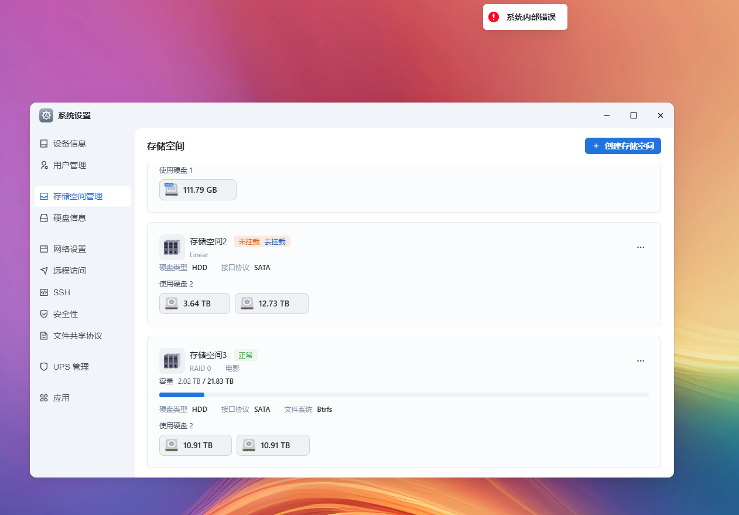Click the second 10.91 TB disk's HDD icon
Screen dimensions: 739x515
pyautogui.click(x=249, y=445)
